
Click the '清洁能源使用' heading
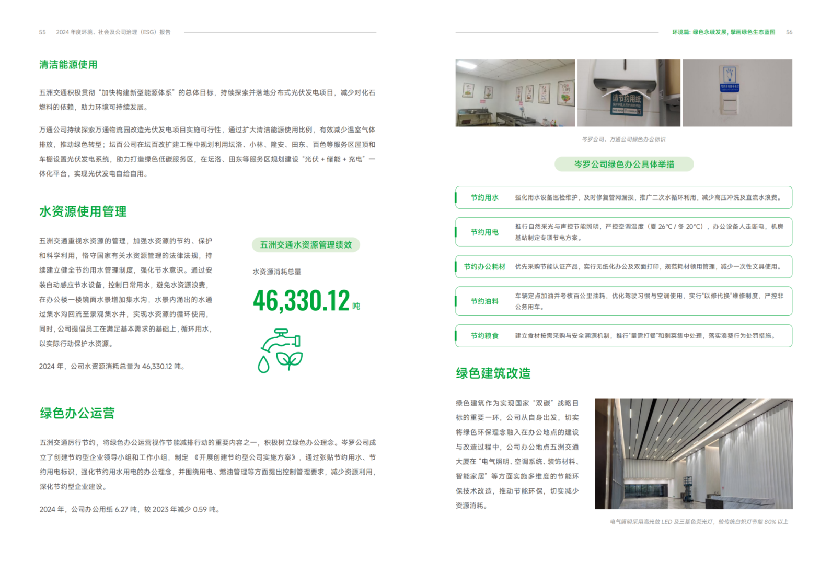coord(68,65)
